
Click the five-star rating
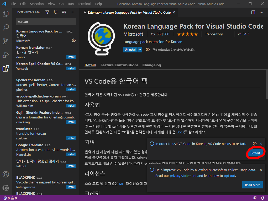coord(187,34)
